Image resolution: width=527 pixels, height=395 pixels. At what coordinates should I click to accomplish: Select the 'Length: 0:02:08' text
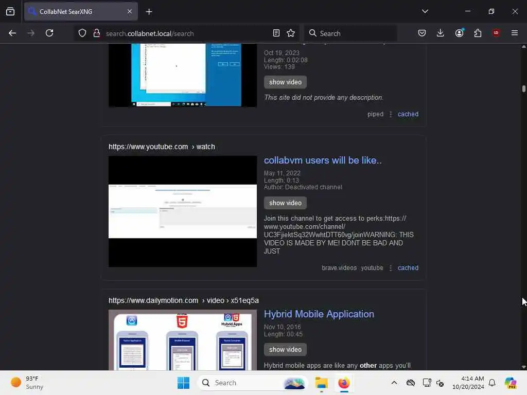tap(286, 60)
